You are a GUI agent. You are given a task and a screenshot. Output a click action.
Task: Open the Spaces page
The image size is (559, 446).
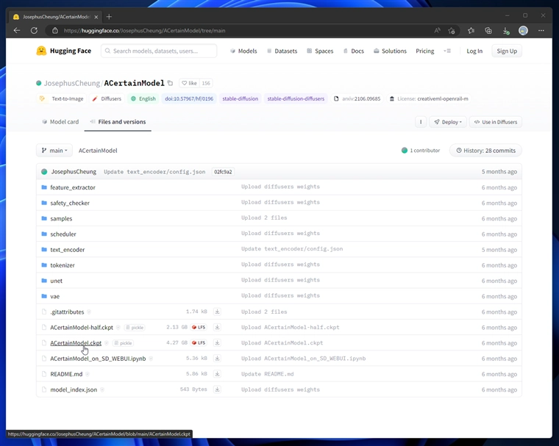coord(320,51)
